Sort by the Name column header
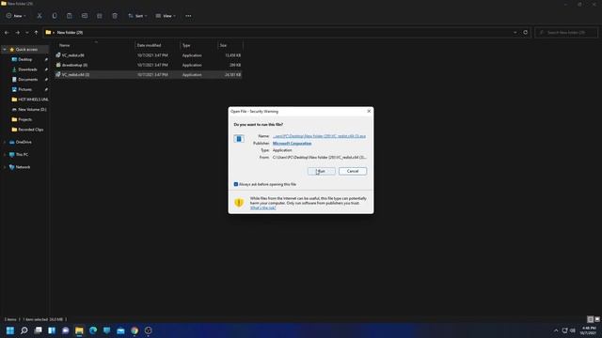 click(94, 45)
